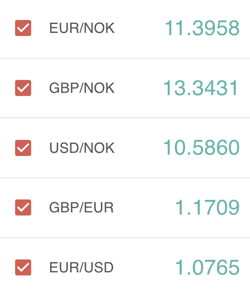Deselect the EUR/USD checkbox
This screenshot has height=295, width=250.
[x=23, y=267]
